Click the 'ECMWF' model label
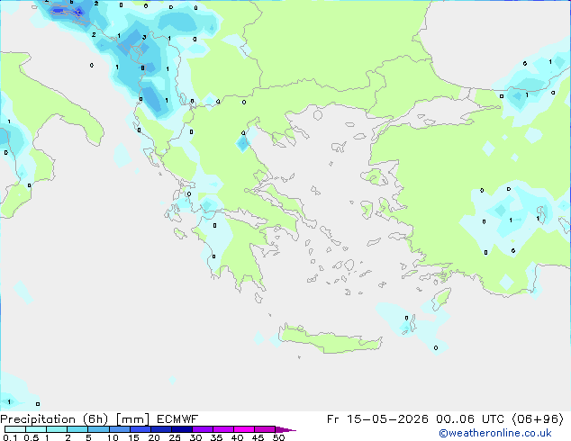Viewport: 571px width, 441px height. coord(177,419)
